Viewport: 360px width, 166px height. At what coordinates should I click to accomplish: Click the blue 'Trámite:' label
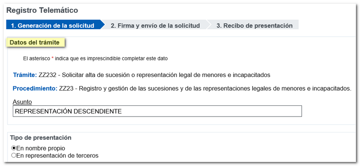click(x=25, y=75)
